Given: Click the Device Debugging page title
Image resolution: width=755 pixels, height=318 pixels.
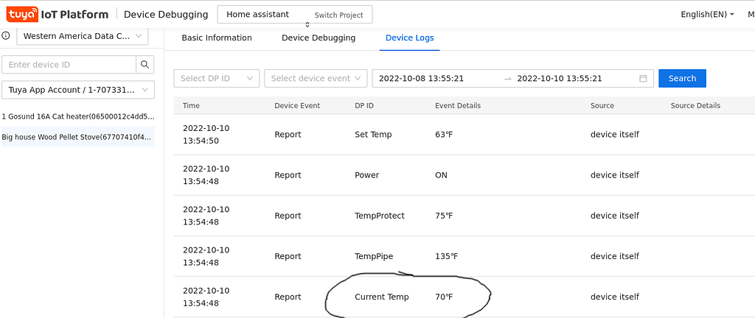Looking at the screenshot, I should 166,15.
